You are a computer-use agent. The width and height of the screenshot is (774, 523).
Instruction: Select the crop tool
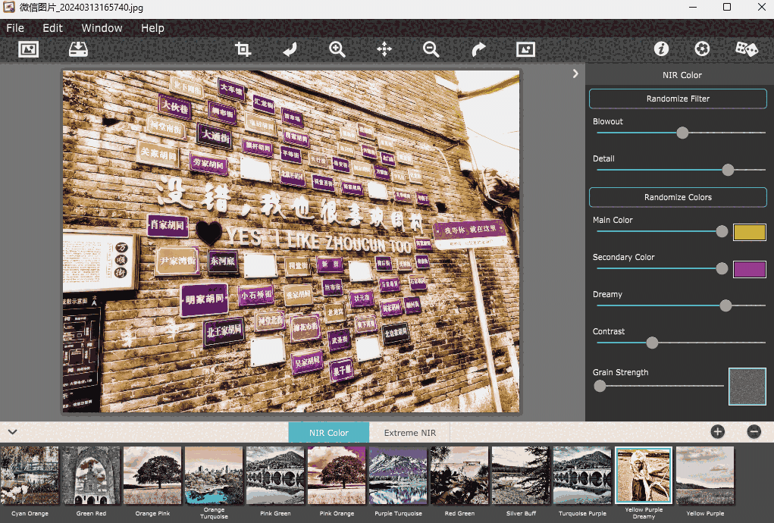pyautogui.click(x=243, y=49)
